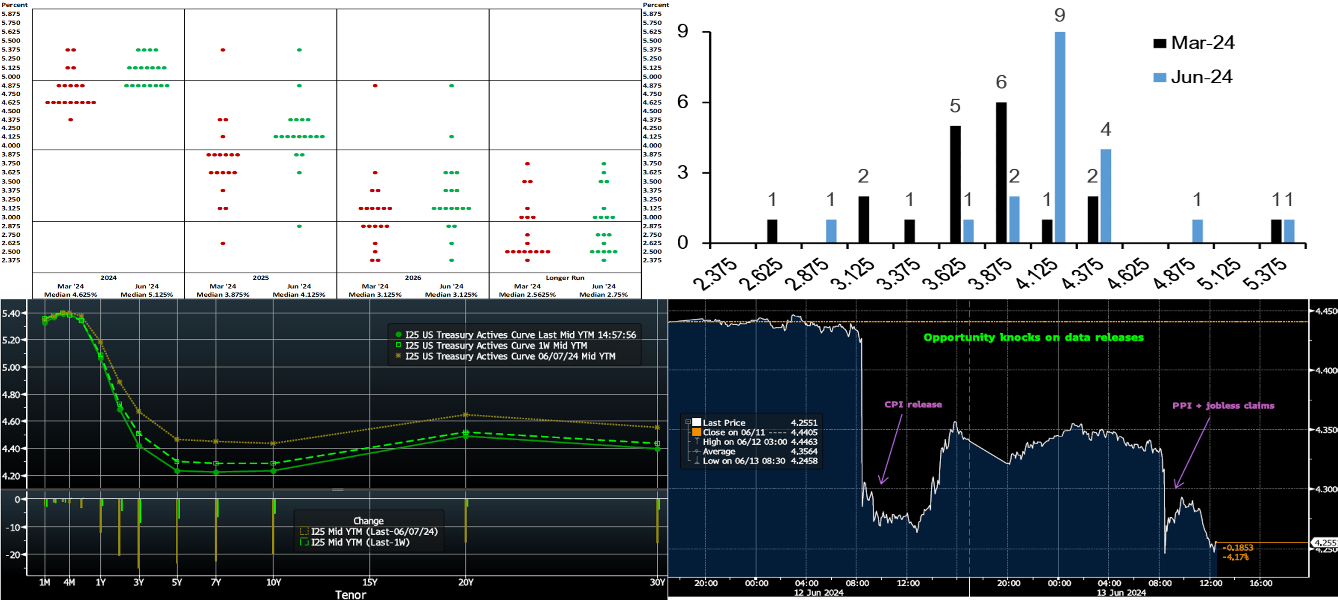The image size is (1338, 600).
Task: Click the High on 06/12 marker icon
Action: click(697, 442)
